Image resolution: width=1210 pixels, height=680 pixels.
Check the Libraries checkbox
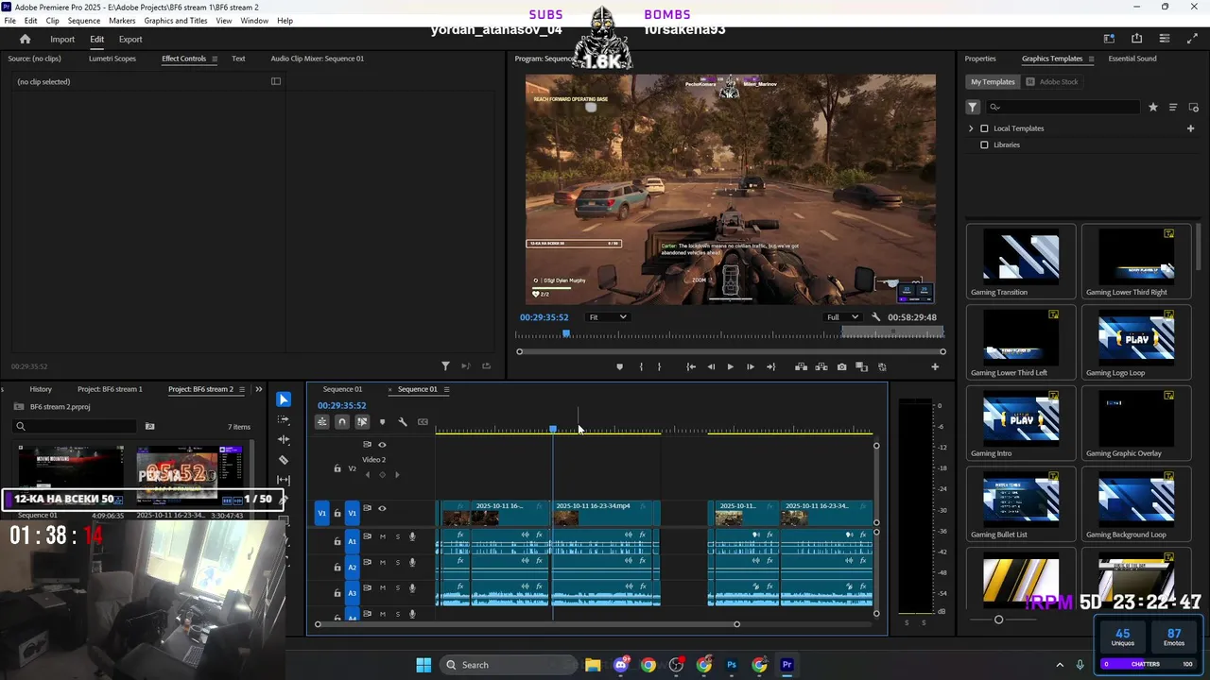coord(984,145)
